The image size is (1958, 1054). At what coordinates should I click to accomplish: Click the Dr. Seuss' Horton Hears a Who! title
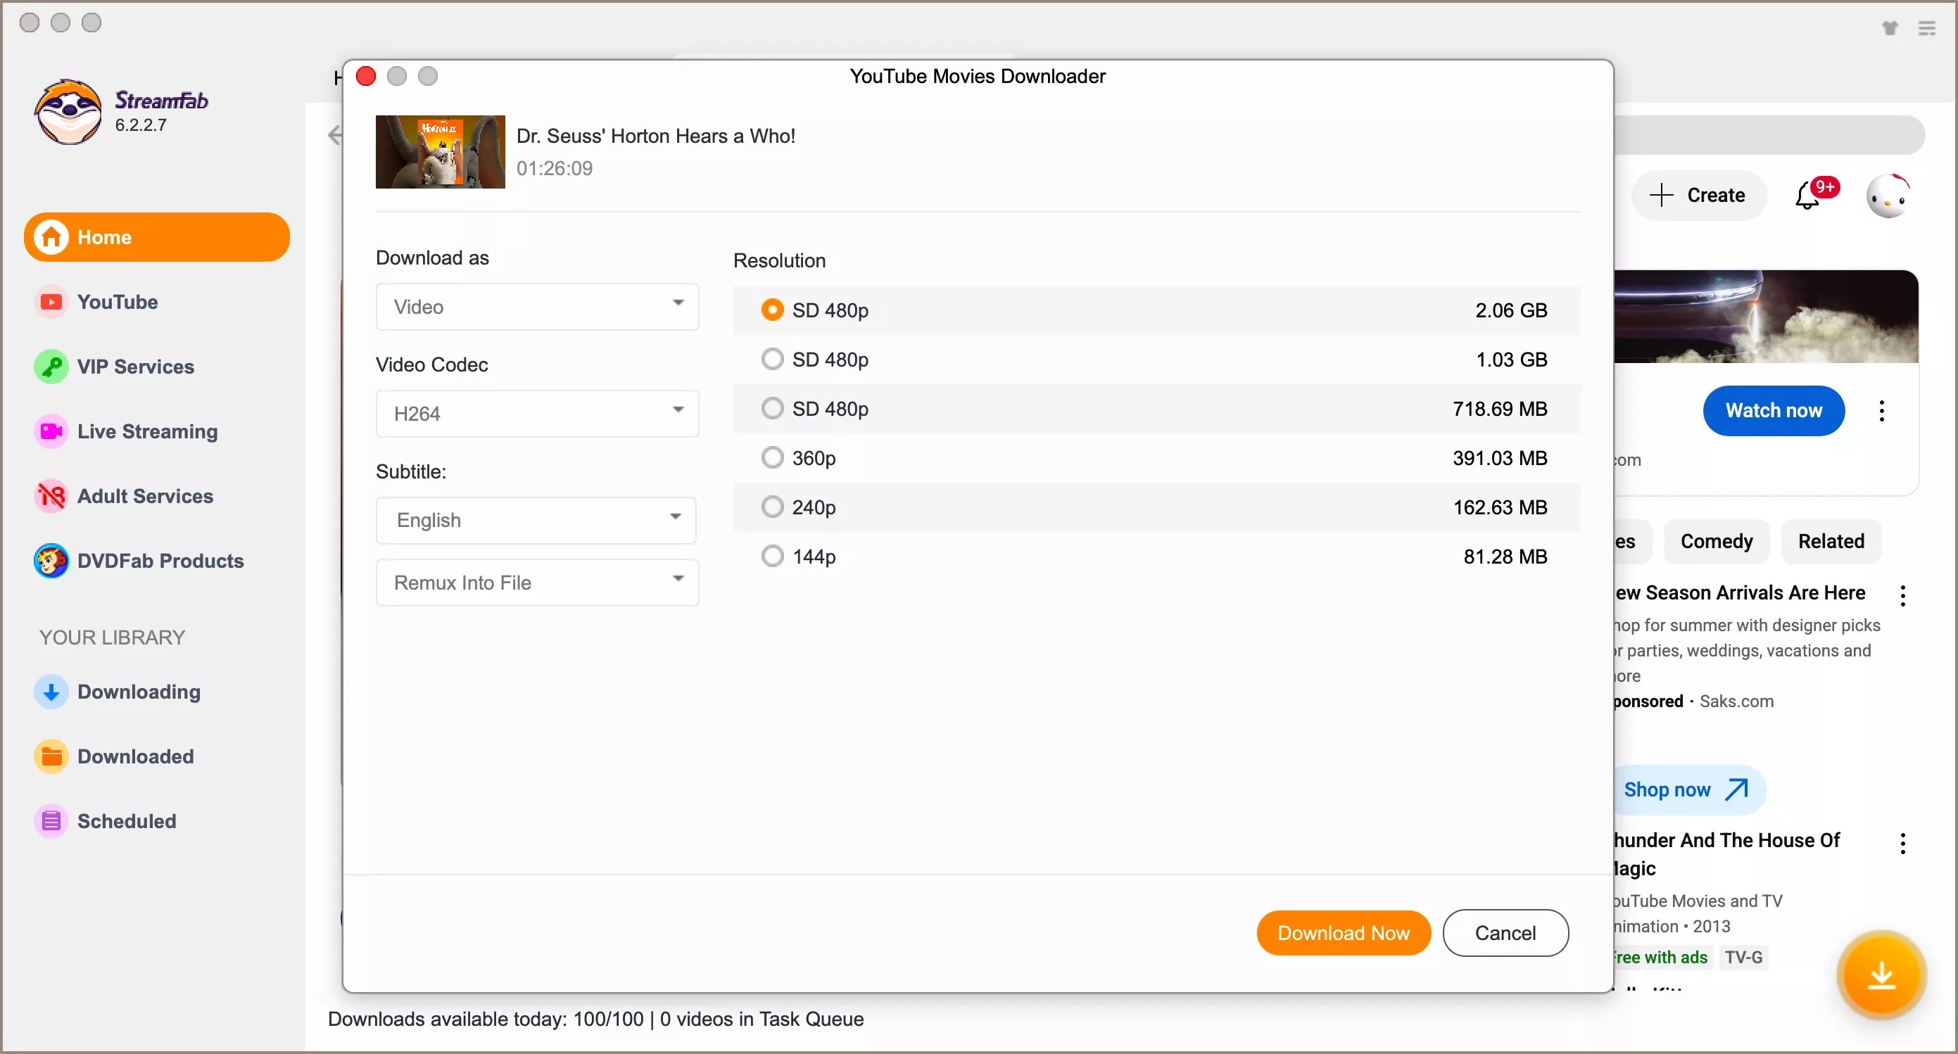click(x=655, y=135)
